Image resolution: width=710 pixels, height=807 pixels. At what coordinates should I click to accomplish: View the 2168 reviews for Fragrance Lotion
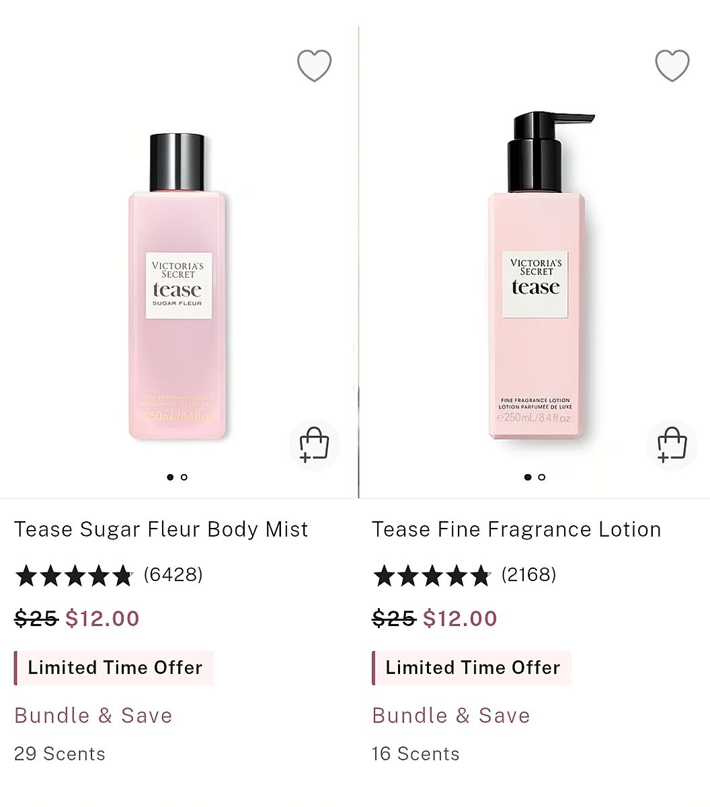[x=528, y=574]
